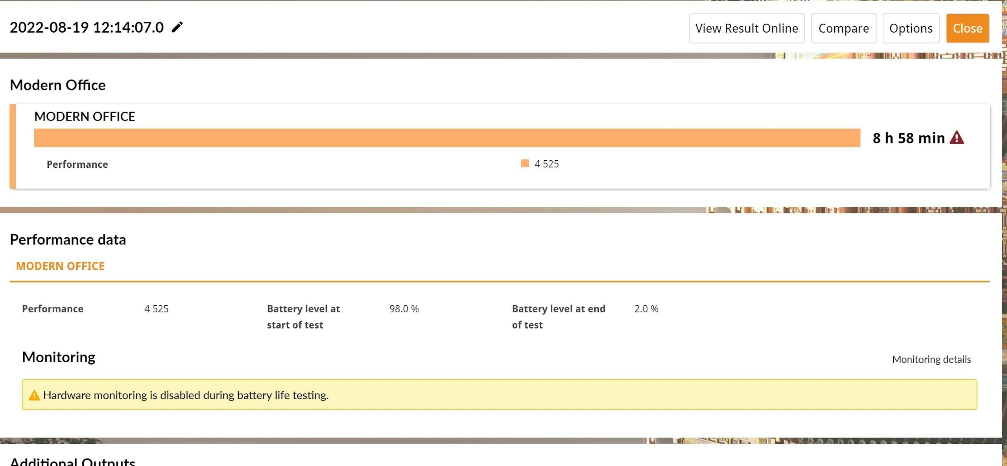The image size is (1007, 466).
Task: Click the Monitoring section heading
Action: (x=59, y=357)
